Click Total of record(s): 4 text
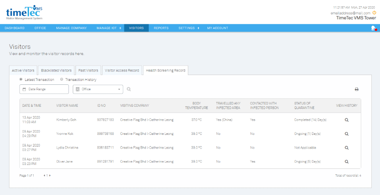The height and width of the screenshot is (195, 380). click(348, 175)
